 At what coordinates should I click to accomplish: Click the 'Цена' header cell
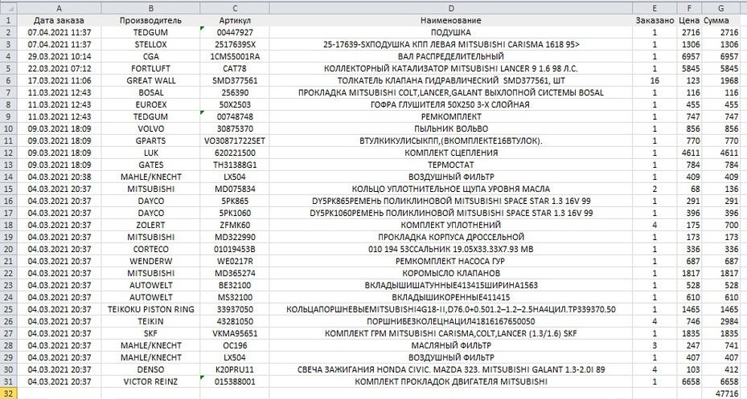click(689, 20)
